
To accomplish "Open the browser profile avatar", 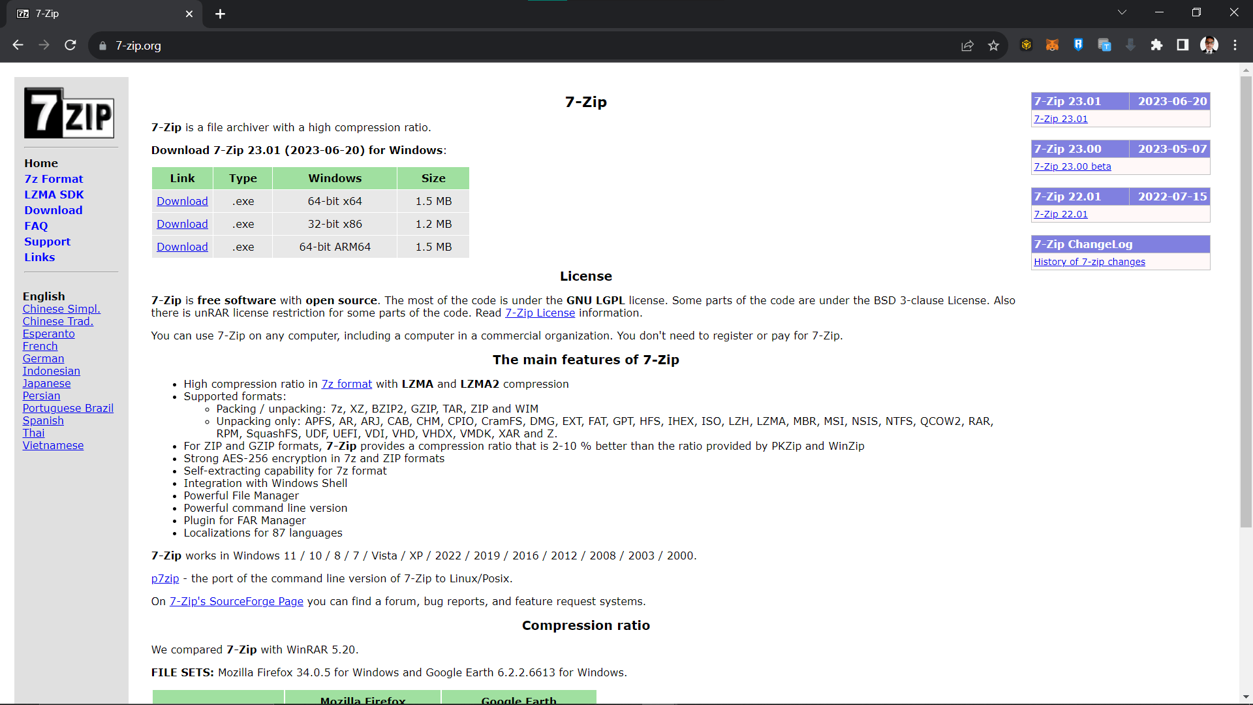I will [x=1209, y=45].
